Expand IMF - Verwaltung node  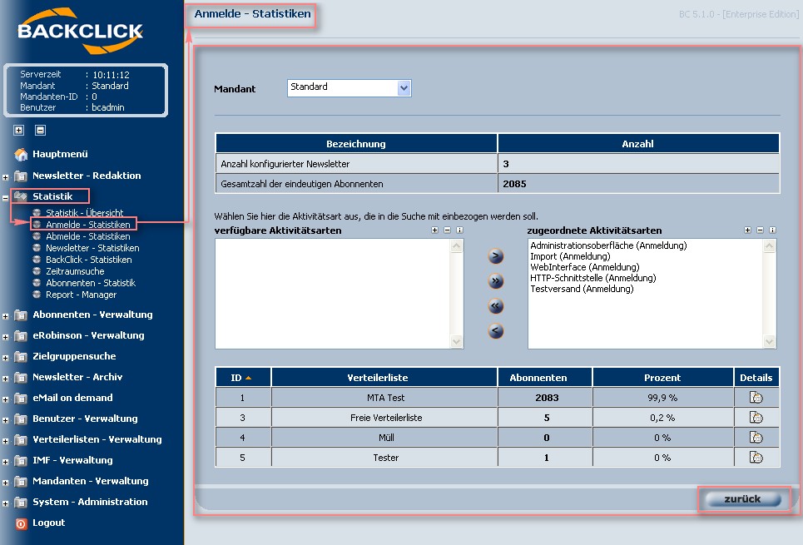point(5,462)
